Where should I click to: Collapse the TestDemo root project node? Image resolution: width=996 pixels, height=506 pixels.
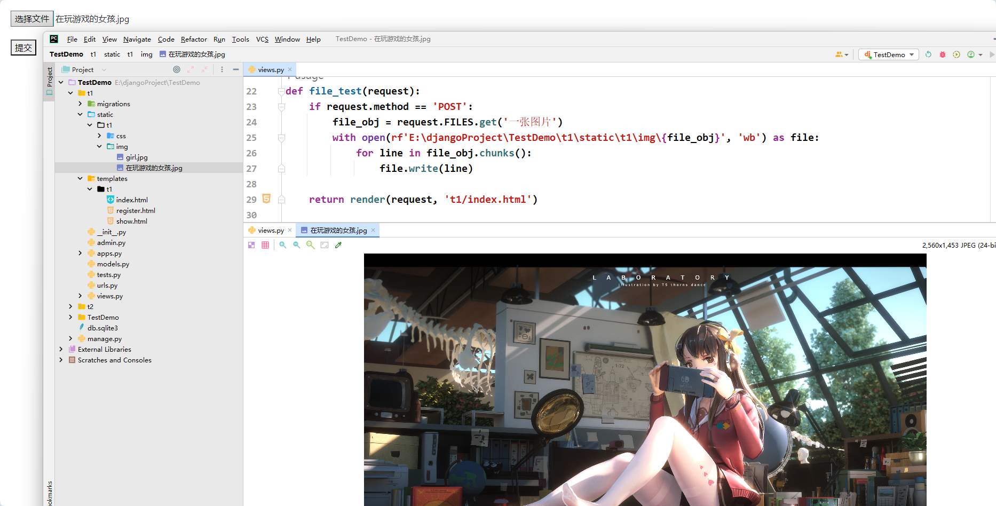click(61, 82)
